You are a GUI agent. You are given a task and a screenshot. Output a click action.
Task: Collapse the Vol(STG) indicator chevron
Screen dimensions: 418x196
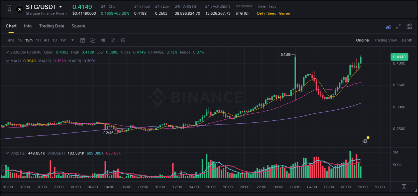pyautogui.click(x=7, y=153)
